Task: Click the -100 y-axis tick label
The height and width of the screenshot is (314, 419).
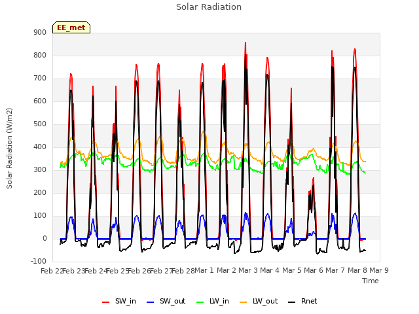Action: coord(39,261)
